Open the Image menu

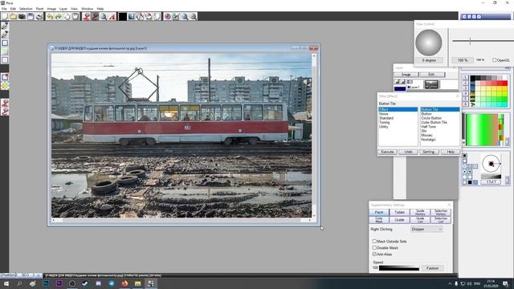(x=51, y=9)
